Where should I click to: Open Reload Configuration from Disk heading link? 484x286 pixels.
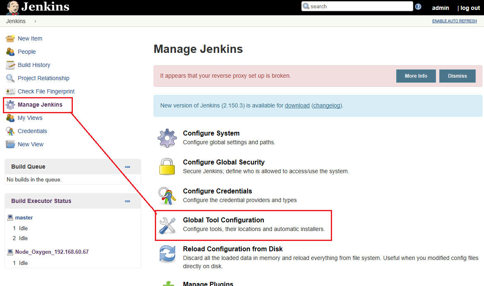coord(233,249)
